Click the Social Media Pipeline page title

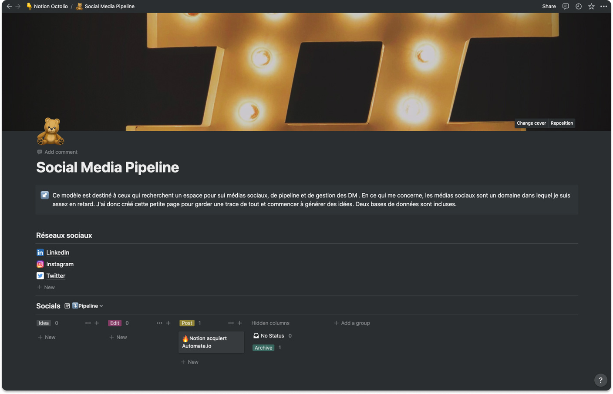(108, 168)
